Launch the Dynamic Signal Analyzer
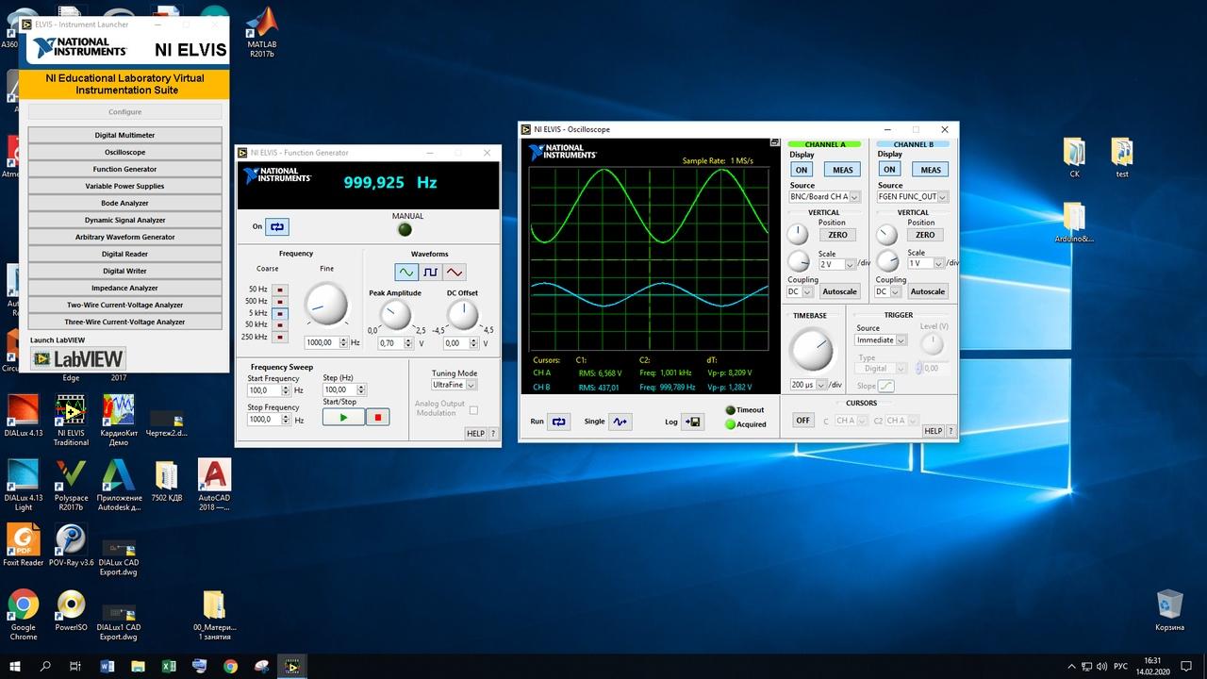The image size is (1207, 679). pos(124,220)
